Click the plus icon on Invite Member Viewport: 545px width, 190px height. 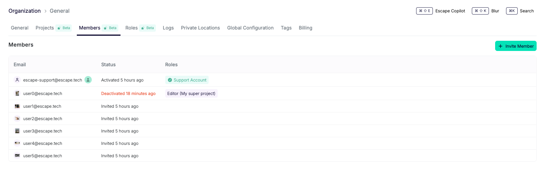coord(501,46)
